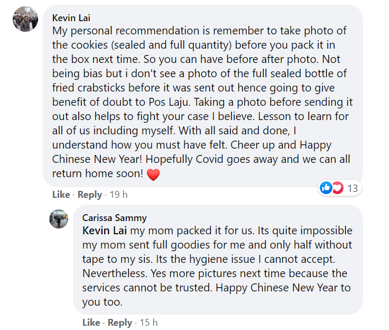
Task: Click the red heart reaction icon
Action: (338, 188)
